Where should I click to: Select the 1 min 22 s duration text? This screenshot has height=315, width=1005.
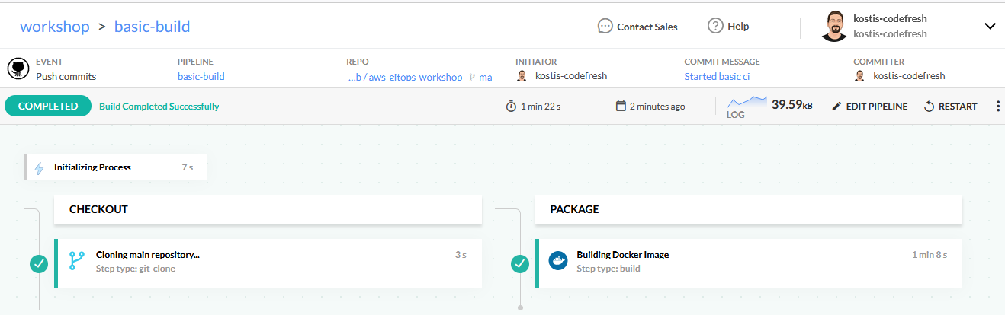click(541, 107)
